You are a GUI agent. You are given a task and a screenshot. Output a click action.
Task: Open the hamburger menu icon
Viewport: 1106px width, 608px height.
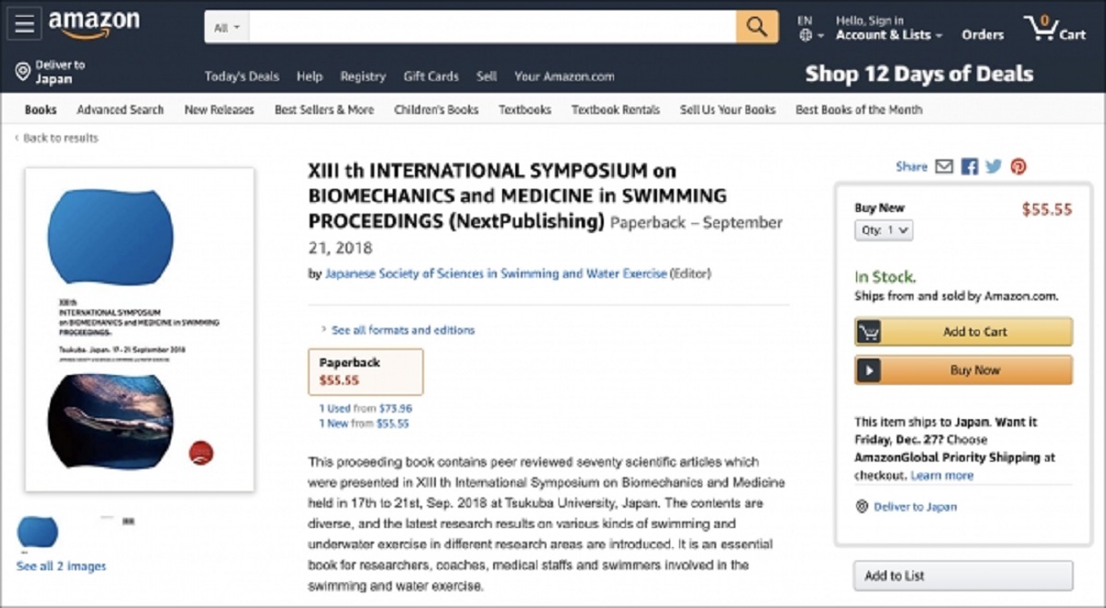(23, 25)
